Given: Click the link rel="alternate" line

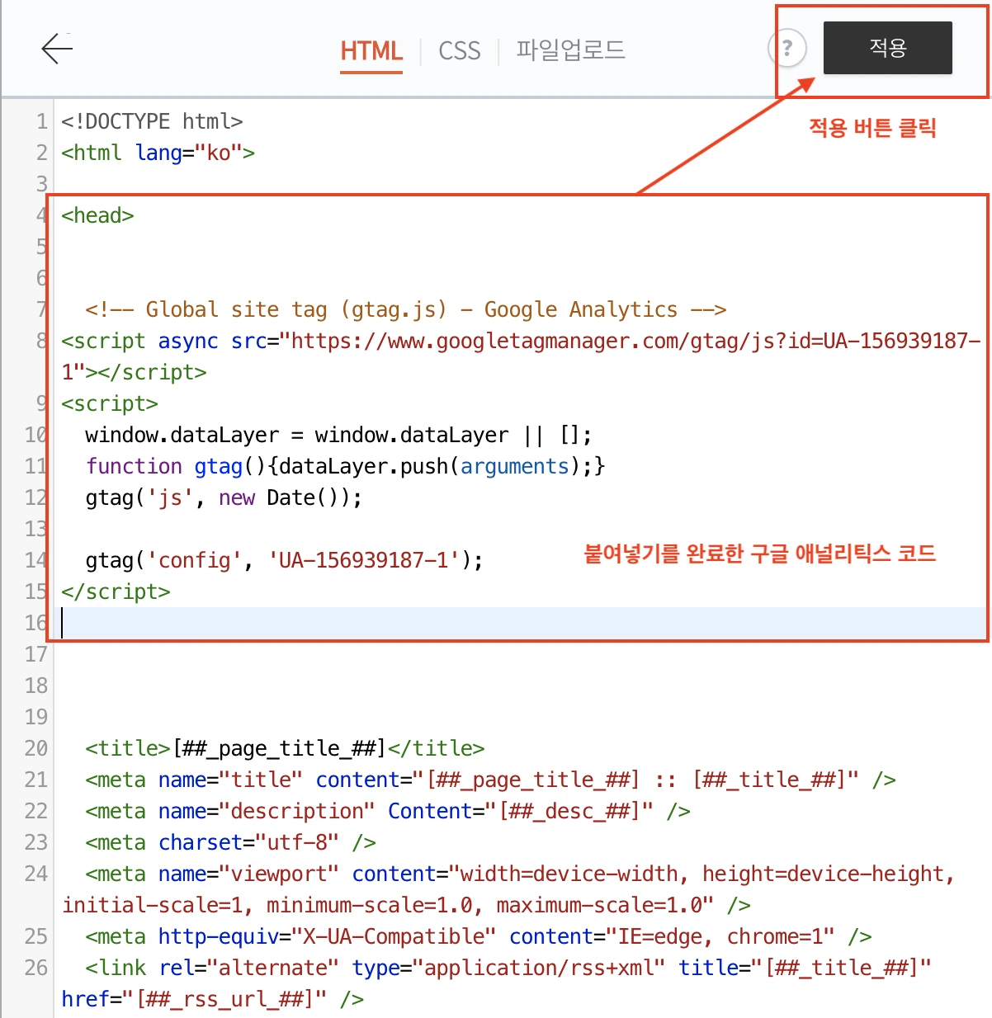Looking at the screenshot, I should click(x=508, y=968).
